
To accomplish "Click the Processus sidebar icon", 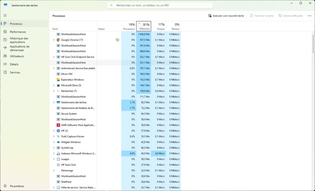I will tap(5, 24).
